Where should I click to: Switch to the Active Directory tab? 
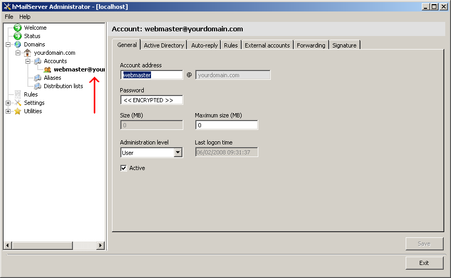[x=164, y=45]
